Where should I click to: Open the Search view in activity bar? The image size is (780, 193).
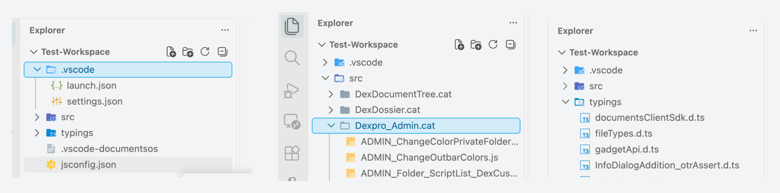point(292,58)
